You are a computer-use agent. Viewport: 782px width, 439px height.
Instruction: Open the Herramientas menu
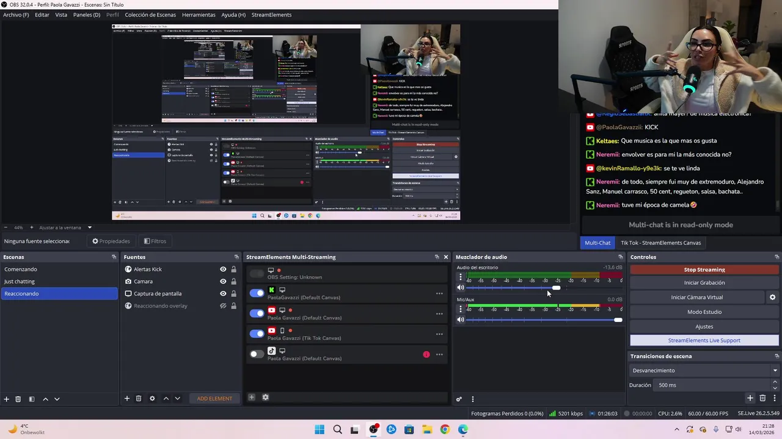pyautogui.click(x=199, y=15)
